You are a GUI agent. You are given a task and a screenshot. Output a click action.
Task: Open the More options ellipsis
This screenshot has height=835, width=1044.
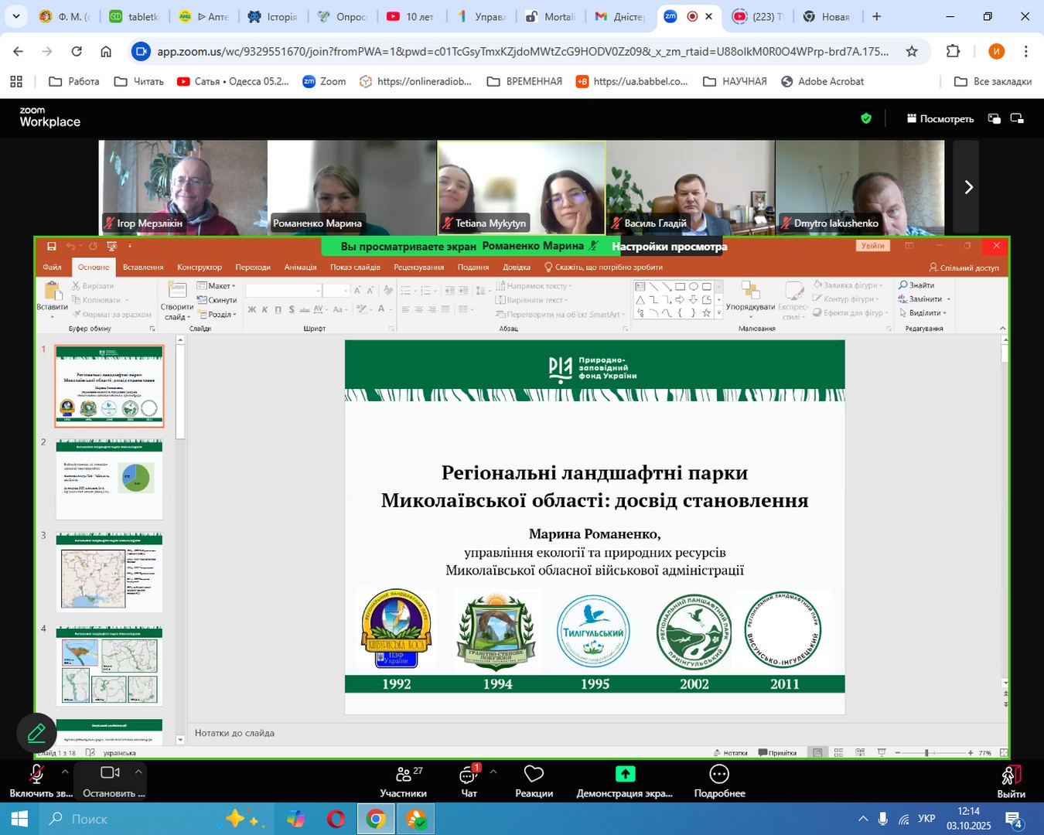pyautogui.click(x=719, y=775)
